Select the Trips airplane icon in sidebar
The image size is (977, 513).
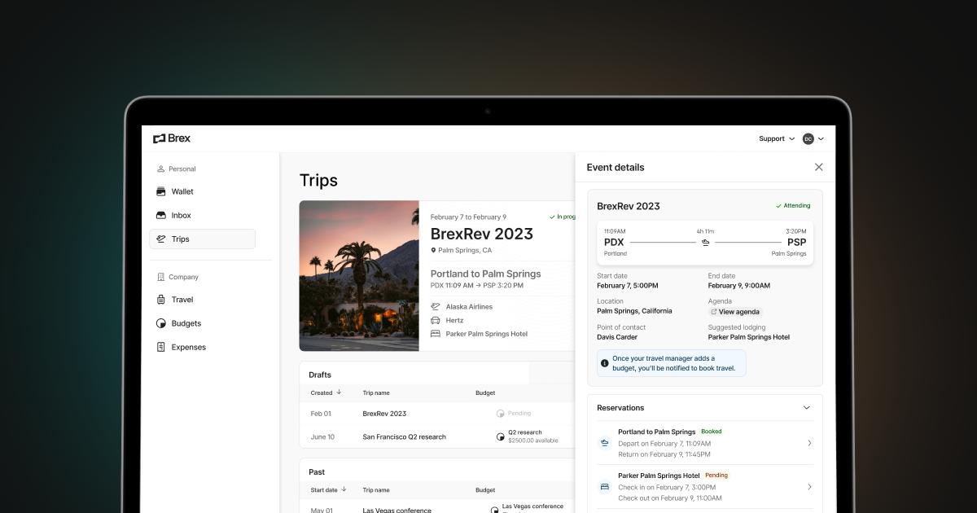[x=163, y=239]
